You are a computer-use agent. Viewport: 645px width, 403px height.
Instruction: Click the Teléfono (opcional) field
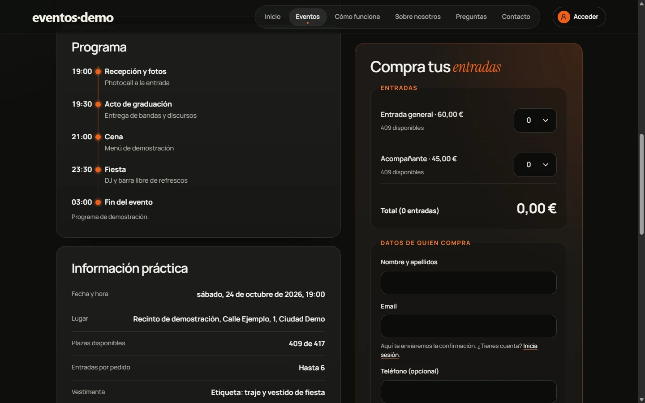tap(469, 391)
